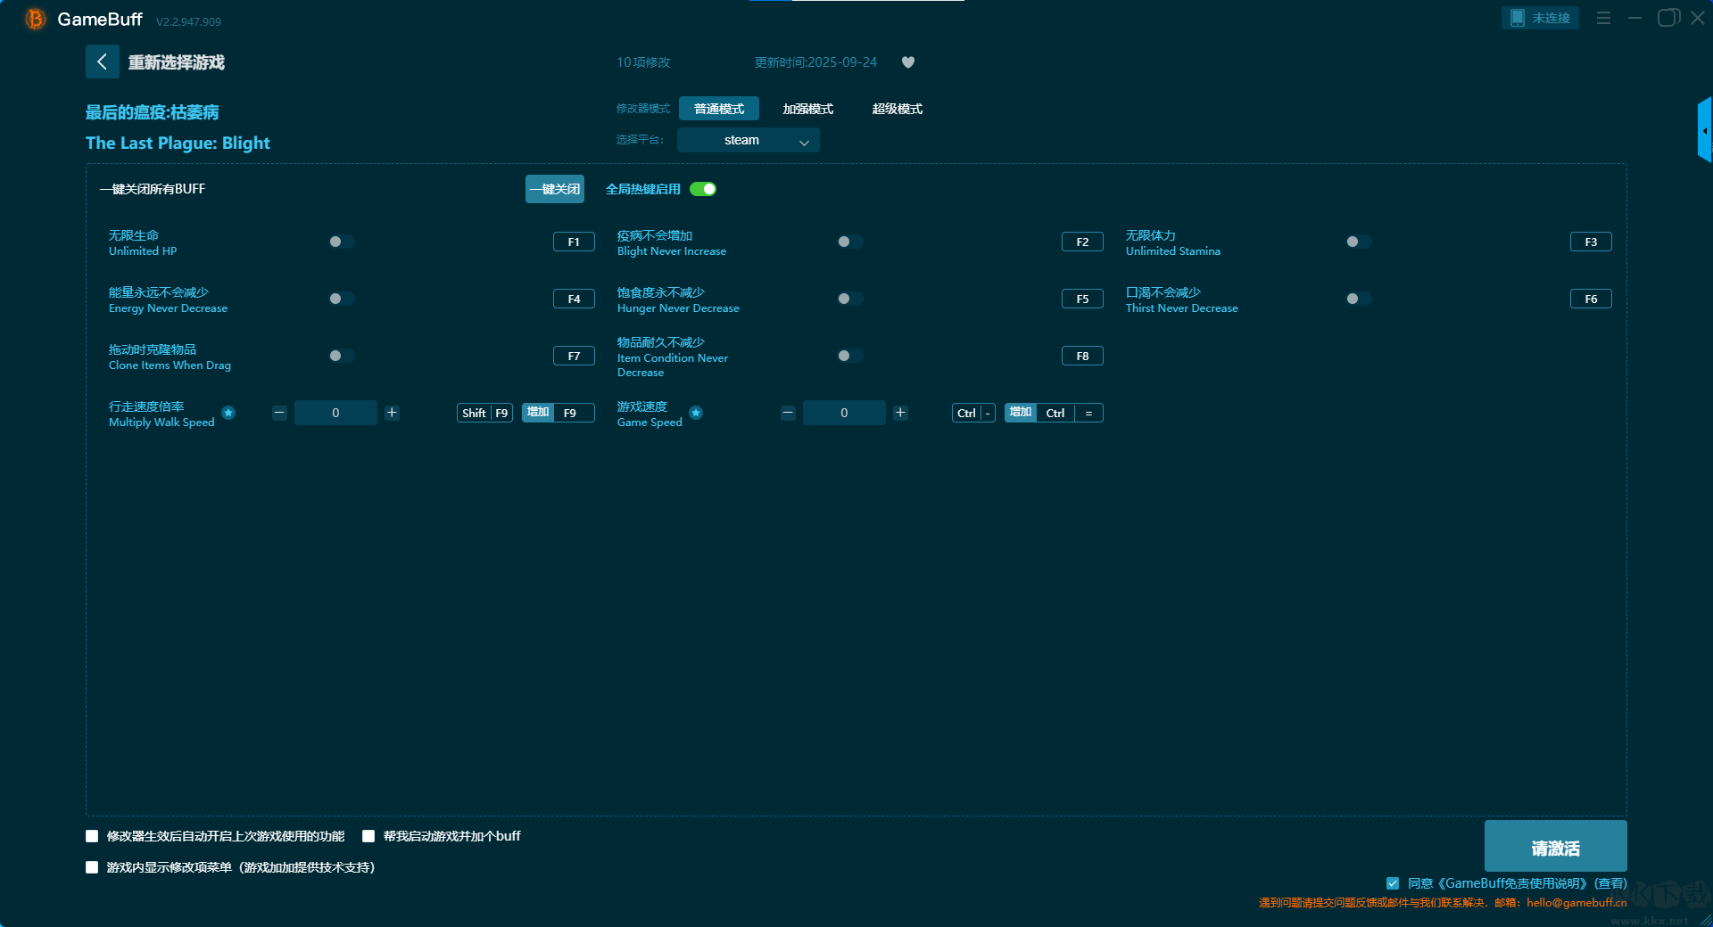Switch to 加强模式 mode tab
The width and height of the screenshot is (1713, 927).
click(x=808, y=109)
